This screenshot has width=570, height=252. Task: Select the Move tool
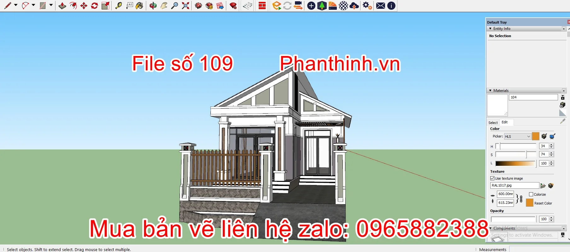click(84, 5)
